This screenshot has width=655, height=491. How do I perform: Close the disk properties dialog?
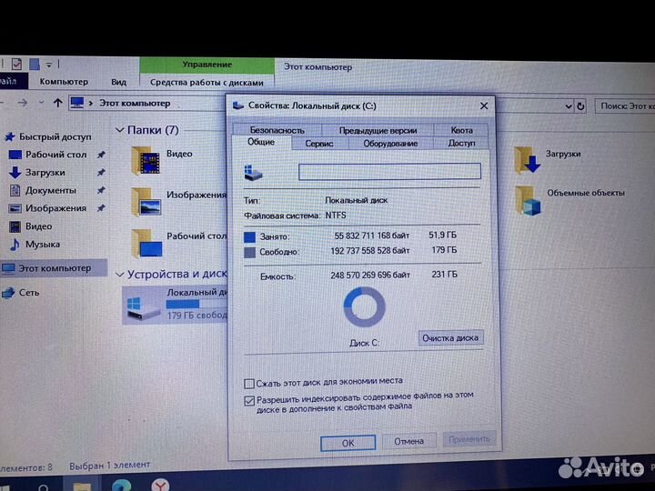[484, 106]
